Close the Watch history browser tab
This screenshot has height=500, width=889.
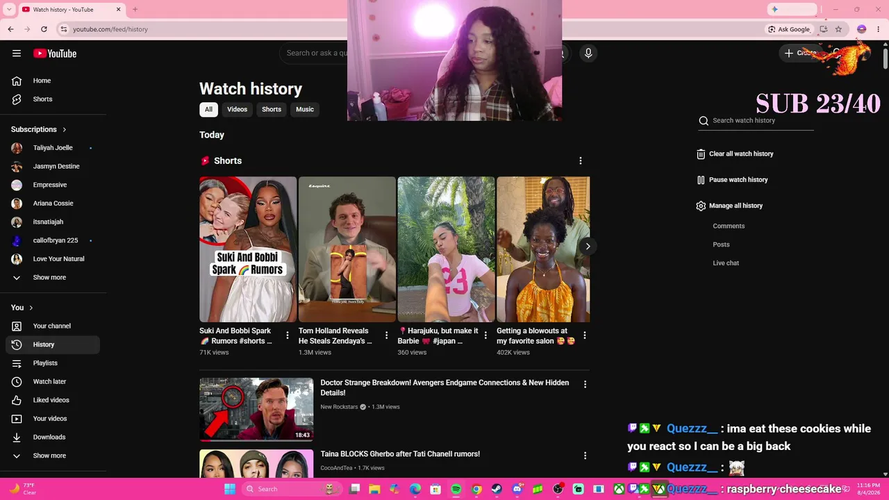click(118, 10)
